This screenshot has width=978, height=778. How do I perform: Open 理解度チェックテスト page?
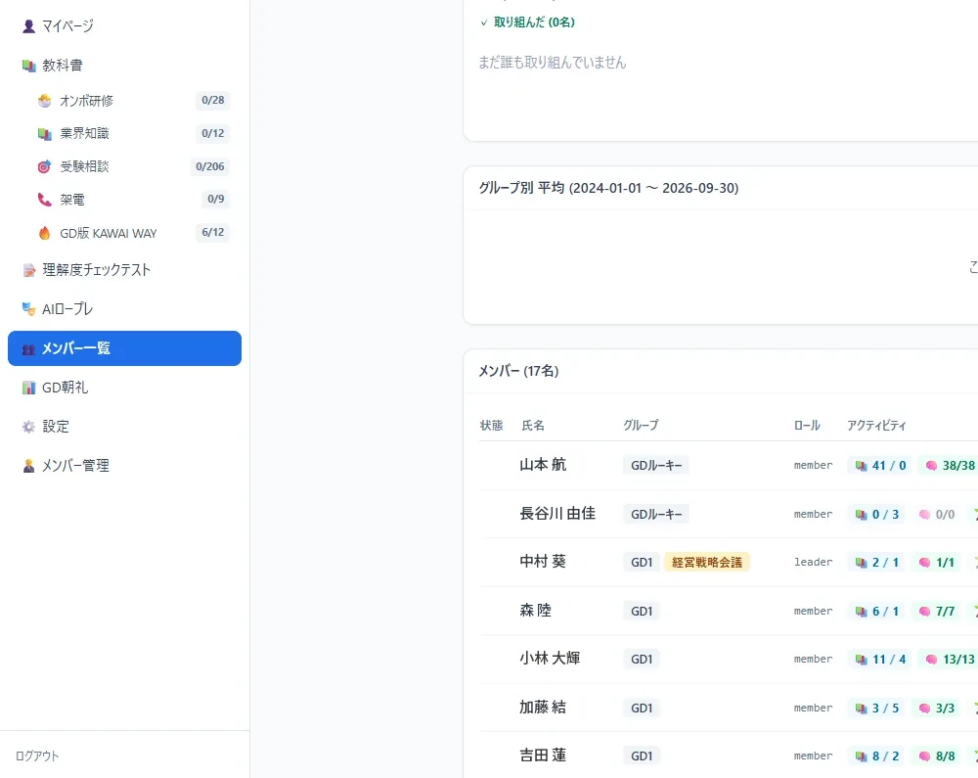coord(124,270)
